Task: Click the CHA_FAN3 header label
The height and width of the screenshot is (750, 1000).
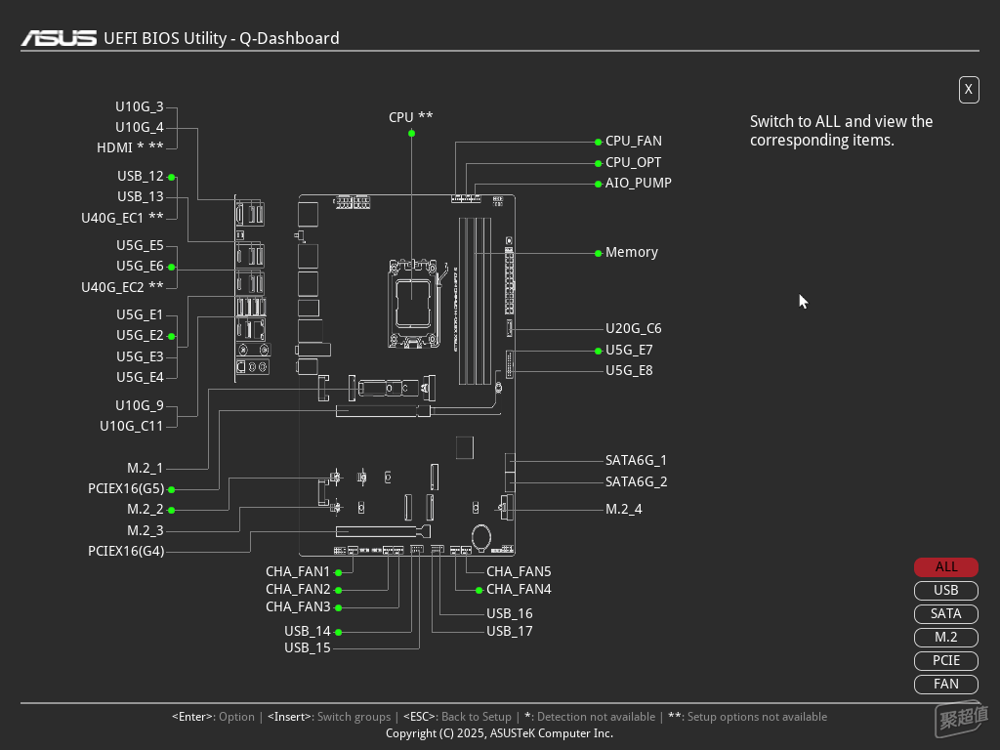Action: tap(298, 607)
